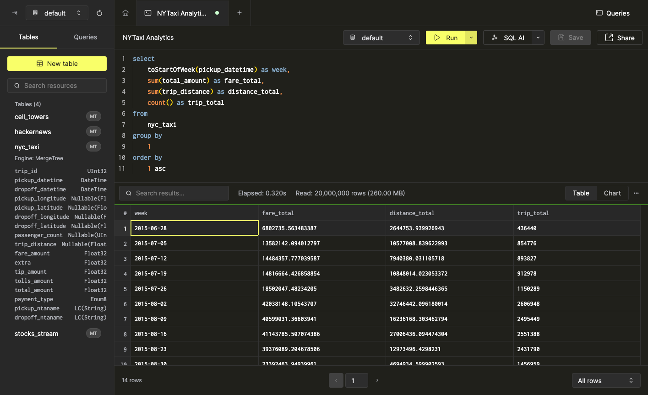Open the database selector showing default
648x395 pixels.
[x=381, y=38]
